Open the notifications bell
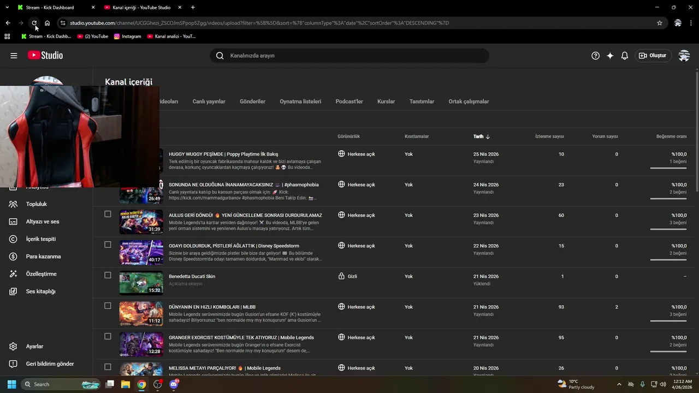This screenshot has height=393, width=699. (625, 56)
